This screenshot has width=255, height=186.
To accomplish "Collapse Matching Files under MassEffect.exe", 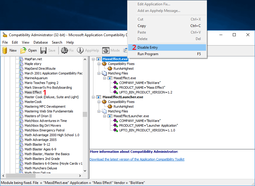I will click(x=99, y=73).
